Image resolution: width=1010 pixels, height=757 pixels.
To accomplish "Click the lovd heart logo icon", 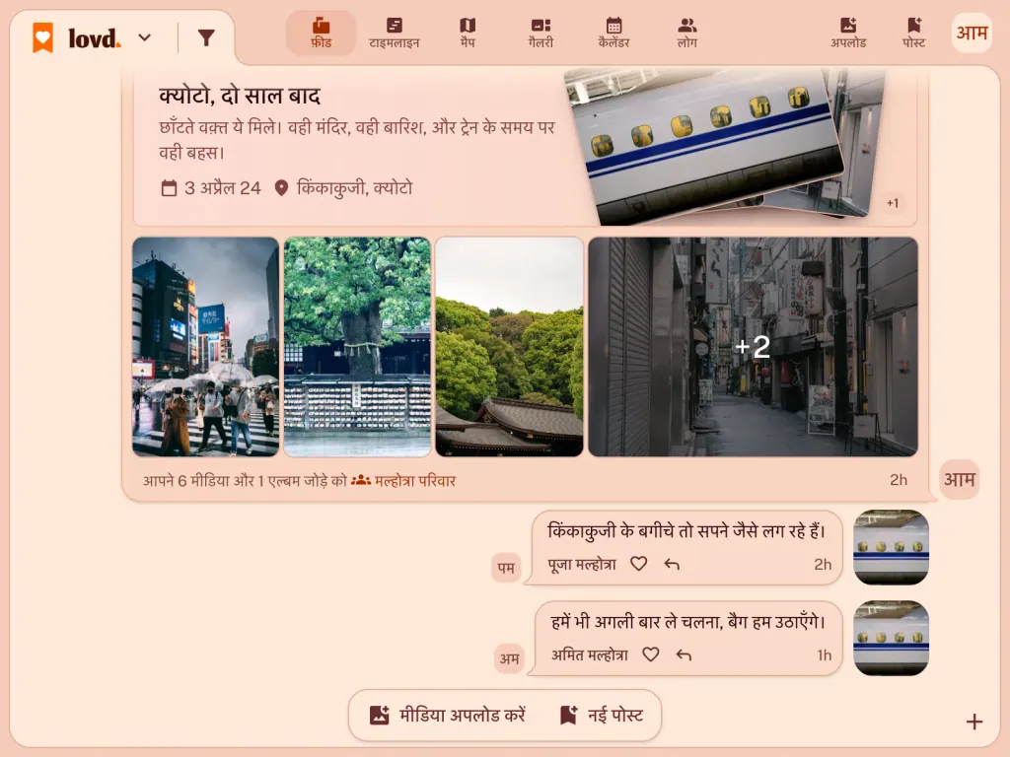I will coord(43,37).
